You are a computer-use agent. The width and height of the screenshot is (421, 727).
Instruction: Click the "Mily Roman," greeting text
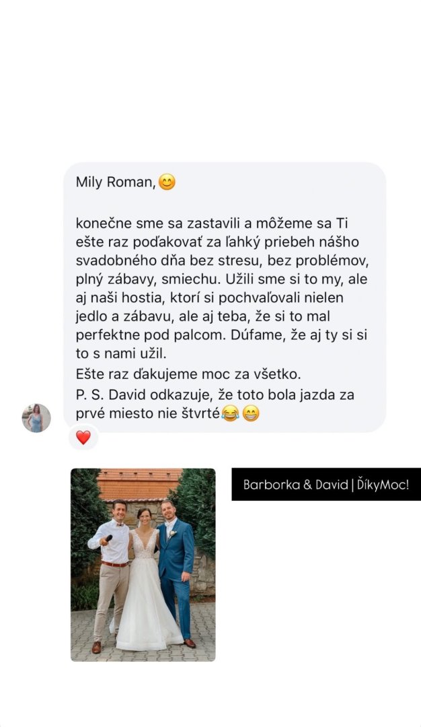pyautogui.click(x=115, y=182)
